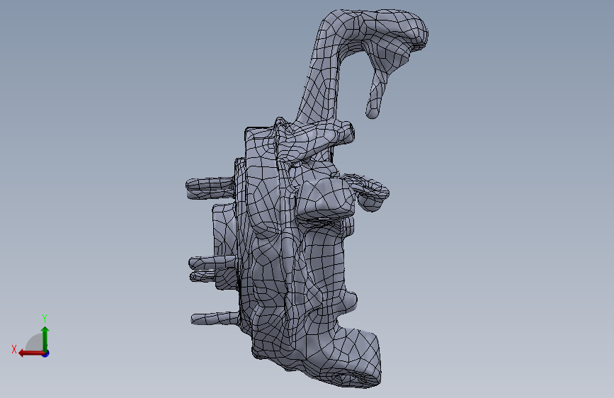Click the blue Z axis dot on the triad

coord(46,354)
